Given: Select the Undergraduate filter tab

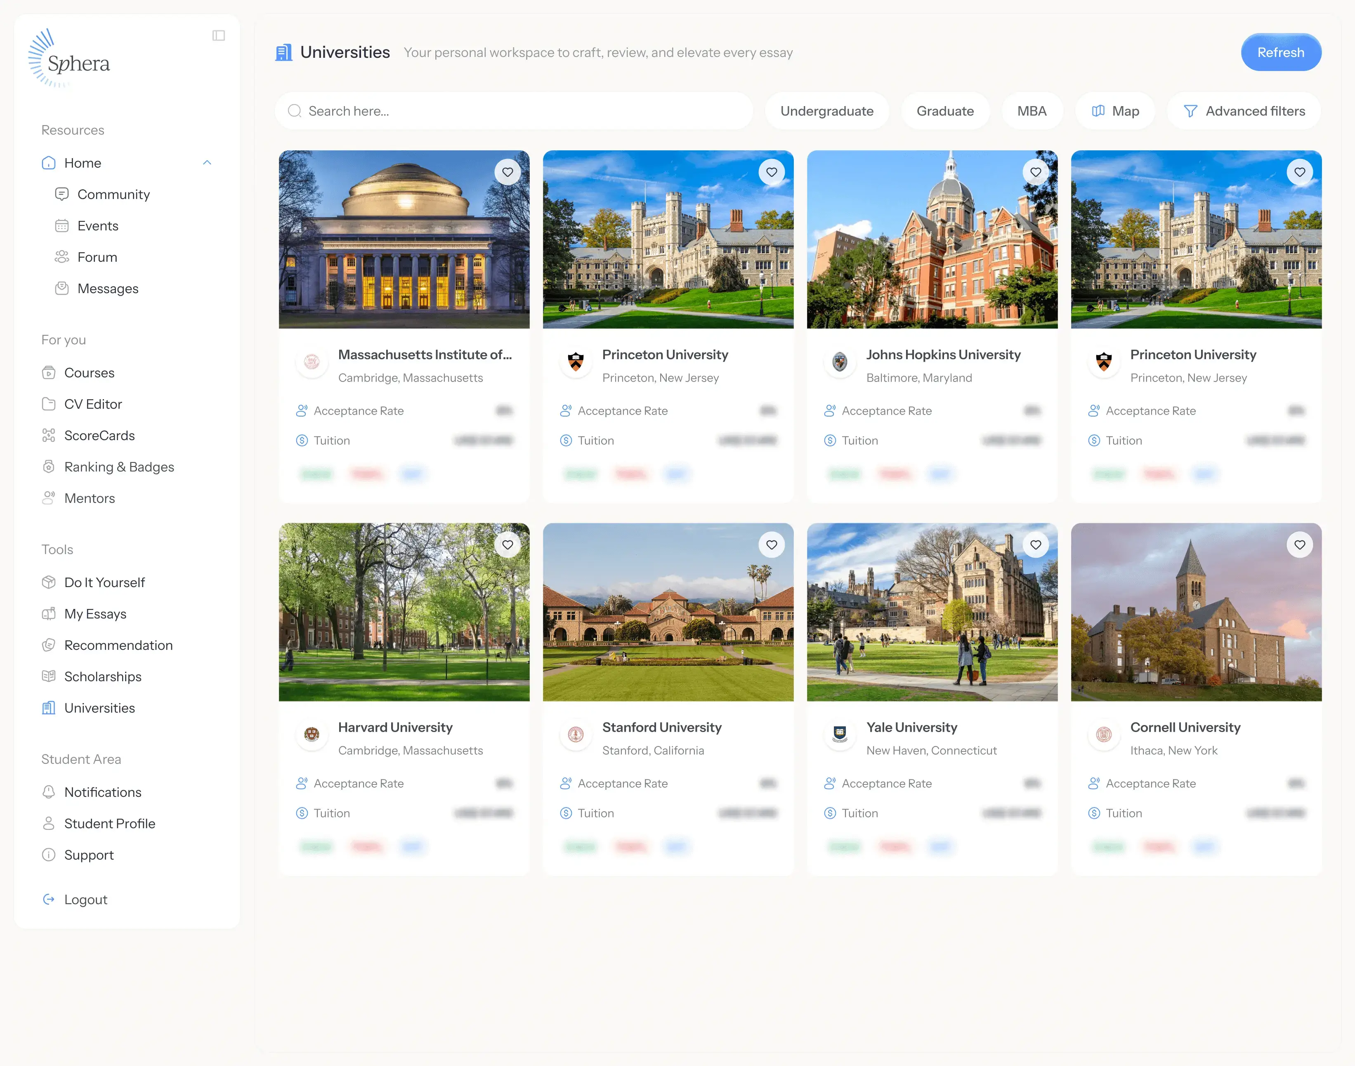Looking at the screenshot, I should coord(827,111).
